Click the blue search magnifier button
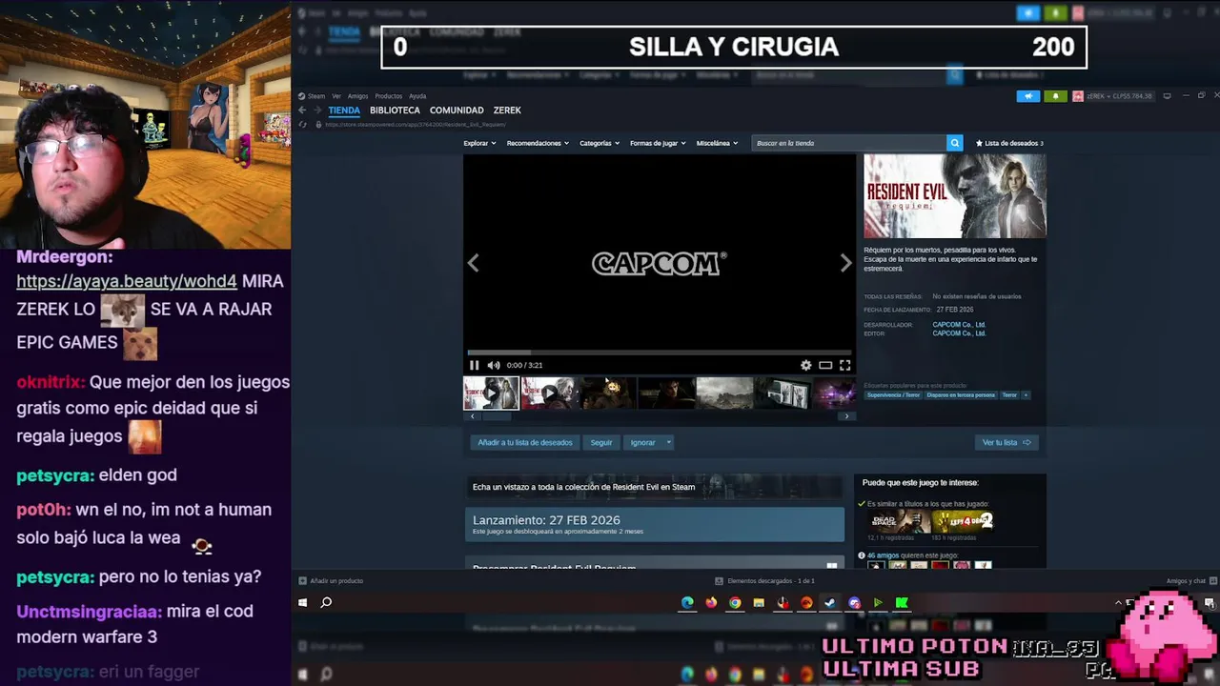1220x686 pixels. 954,143
